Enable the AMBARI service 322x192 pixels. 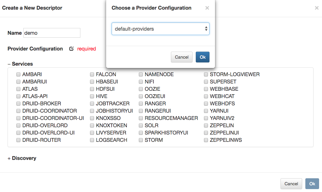point(18,74)
